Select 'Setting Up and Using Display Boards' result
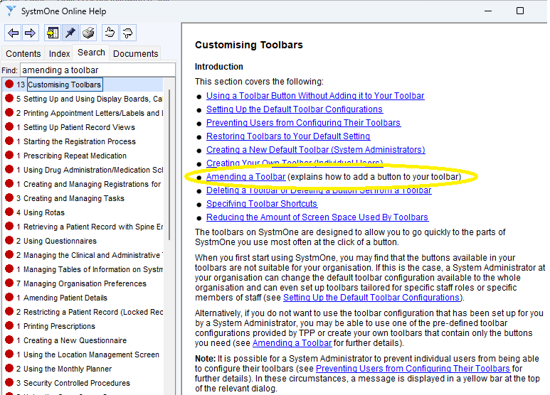Screen dimensions: 550x395 [92, 99]
